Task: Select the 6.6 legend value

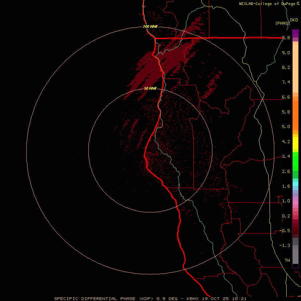Action: click(x=286, y=97)
